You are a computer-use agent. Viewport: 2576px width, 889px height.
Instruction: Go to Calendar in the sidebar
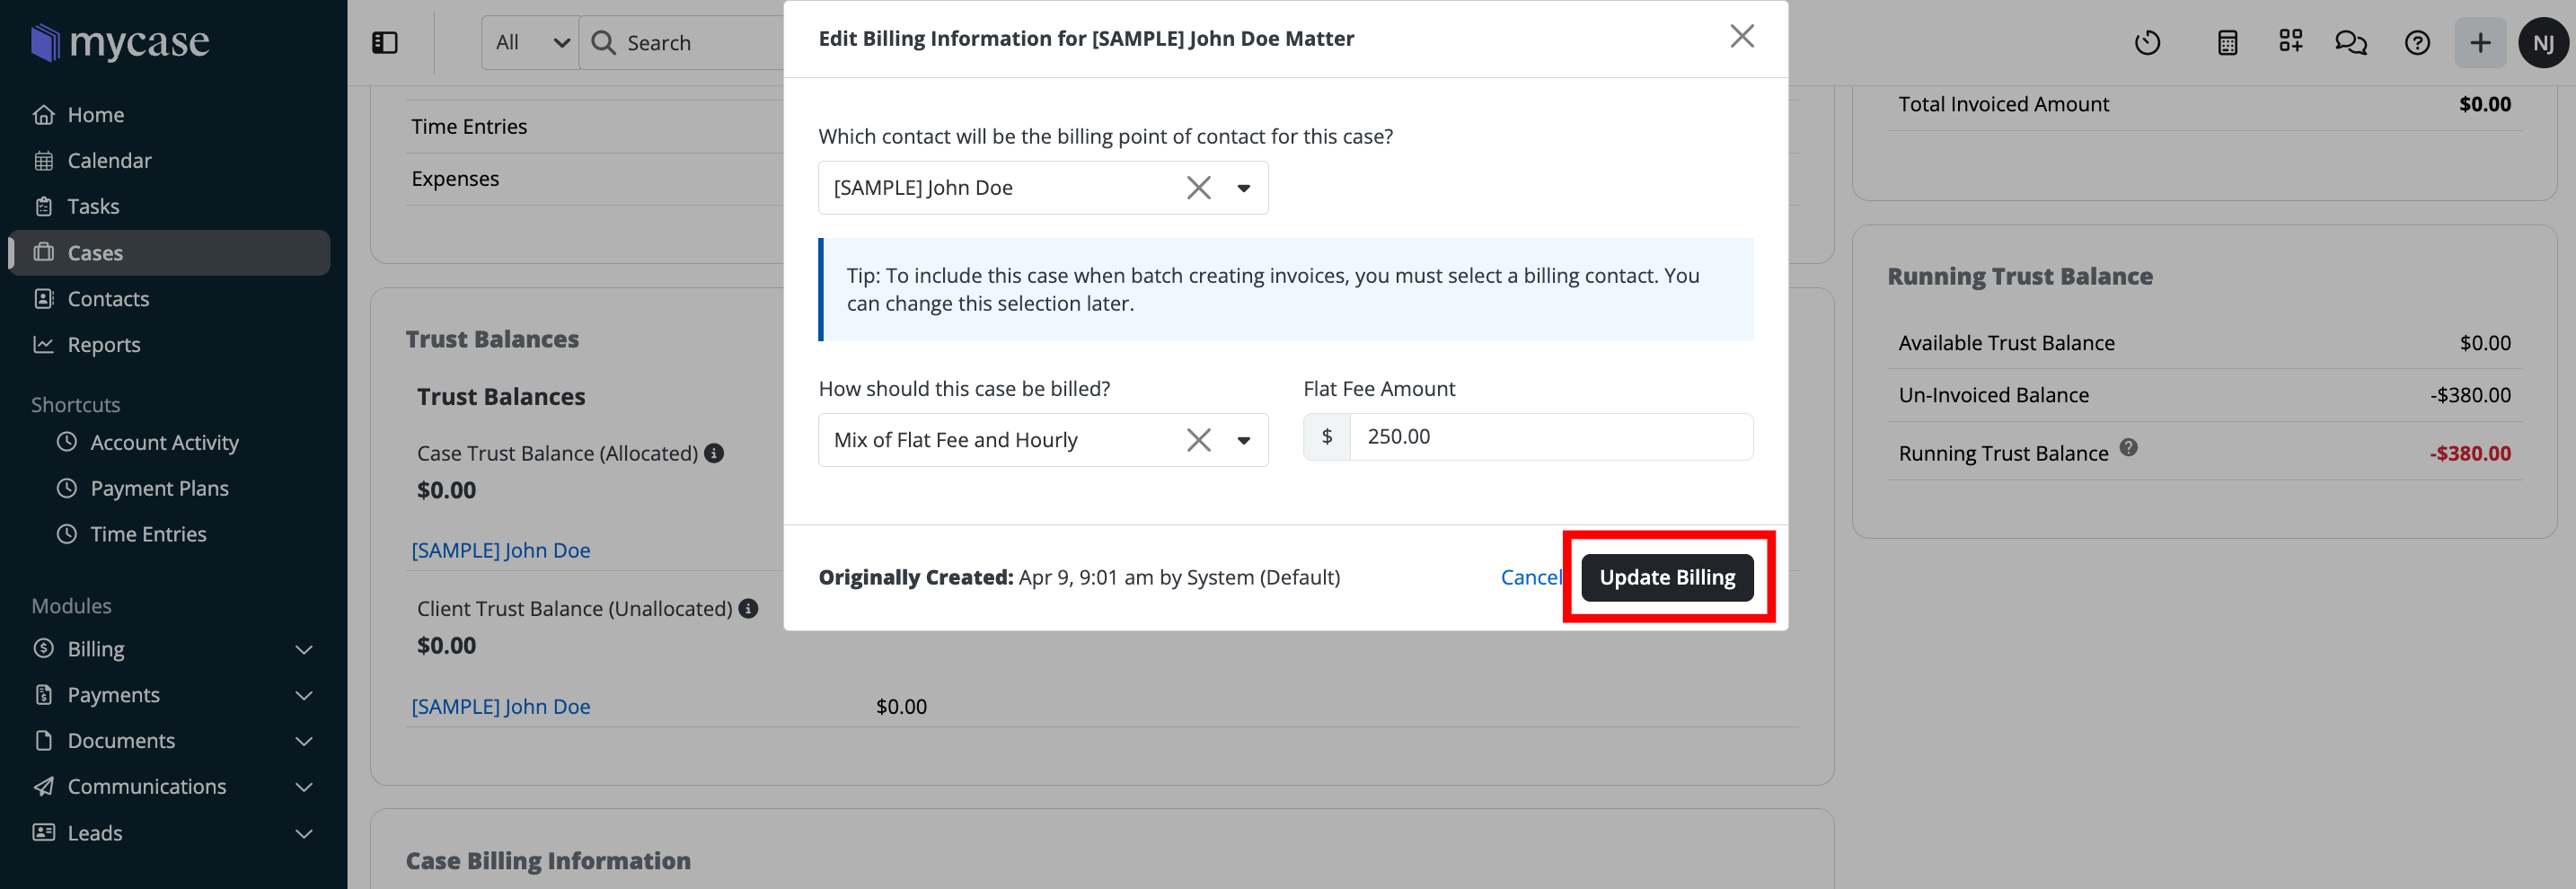(109, 161)
